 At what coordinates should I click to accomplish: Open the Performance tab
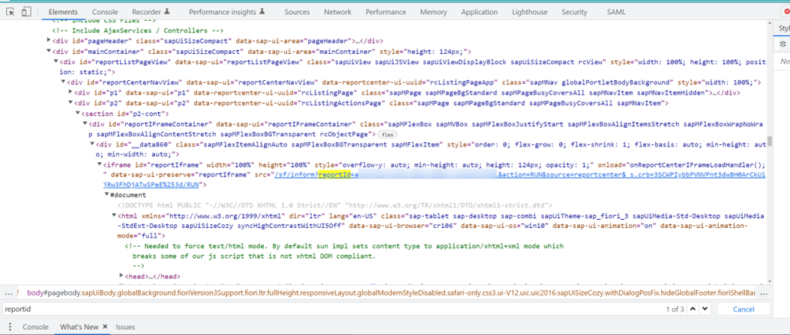(x=386, y=12)
